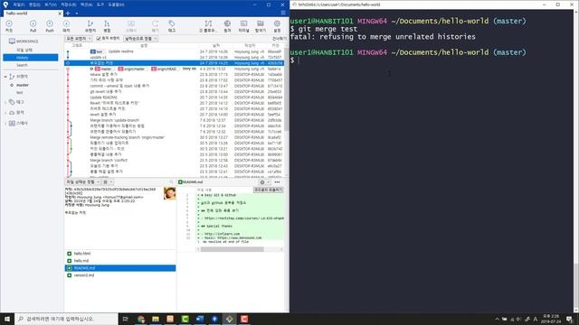Viewport: 579px width, 325px height.
Task: Open Settings from the SourceTree toolbar
Action: pos(277,26)
